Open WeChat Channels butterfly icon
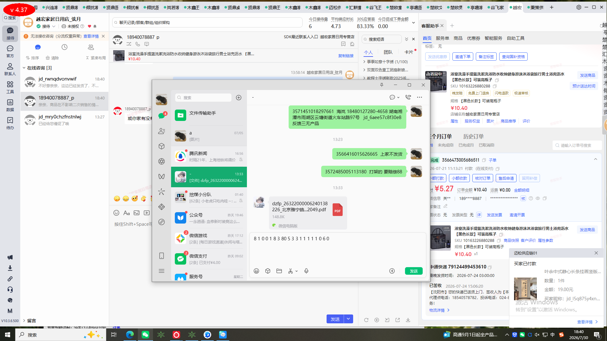 162,176
